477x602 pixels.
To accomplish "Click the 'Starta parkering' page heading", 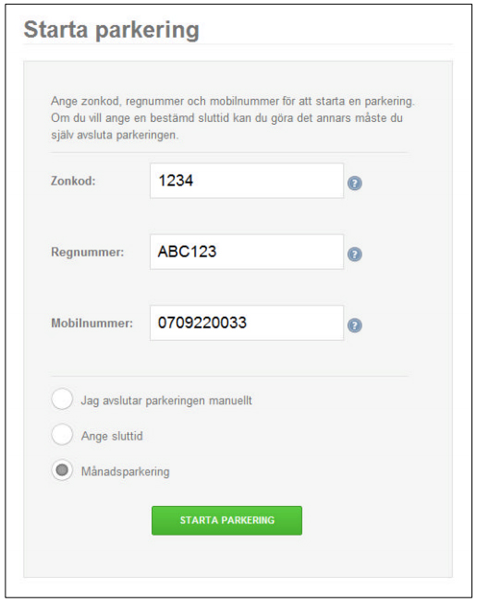I will (x=112, y=30).
